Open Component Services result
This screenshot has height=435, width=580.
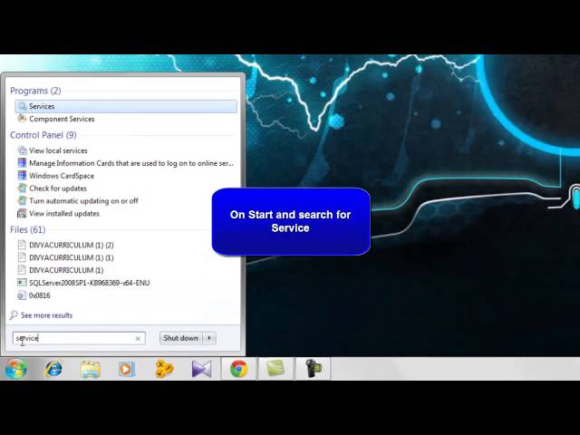coord(62,119)
